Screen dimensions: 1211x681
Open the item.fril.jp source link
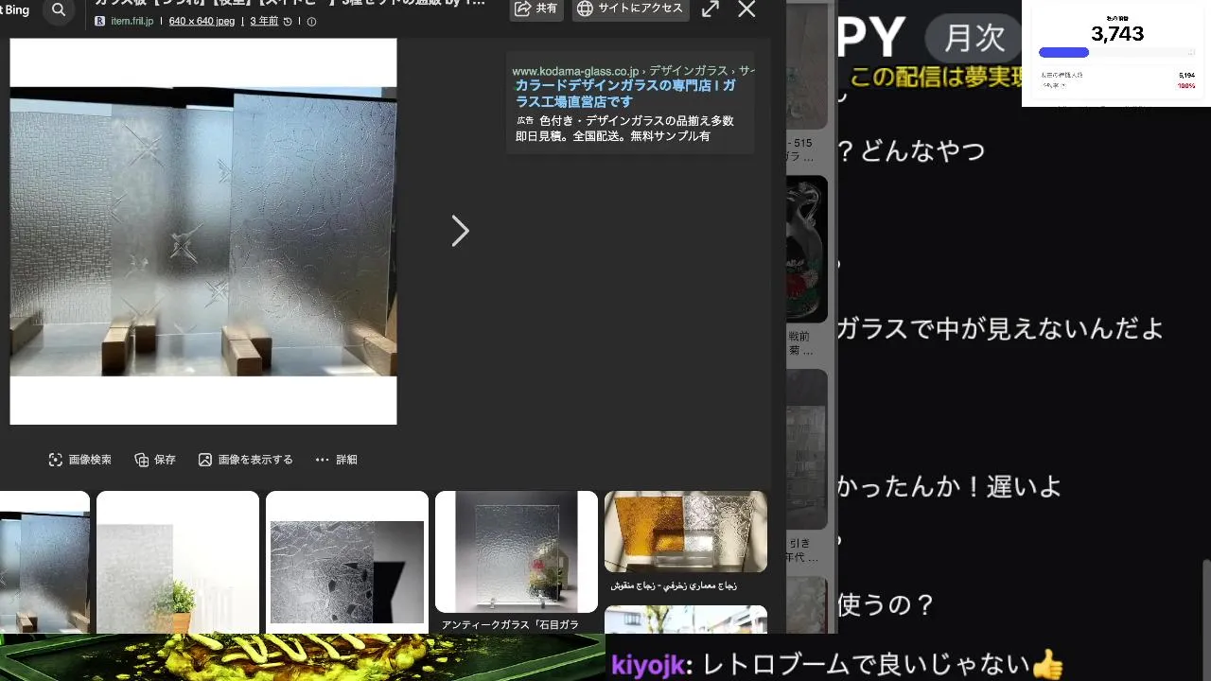pyautogui.click(x=132, y=21)
